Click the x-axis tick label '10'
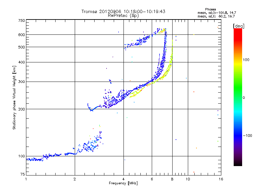 [188, 179]
